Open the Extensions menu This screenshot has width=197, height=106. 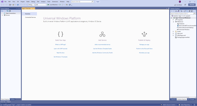coord(55,2)
